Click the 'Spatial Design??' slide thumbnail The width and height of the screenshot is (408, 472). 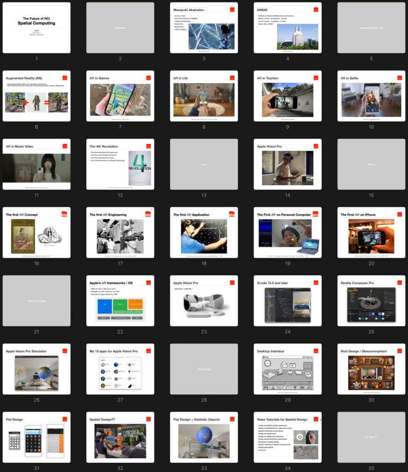pos(120,437)
